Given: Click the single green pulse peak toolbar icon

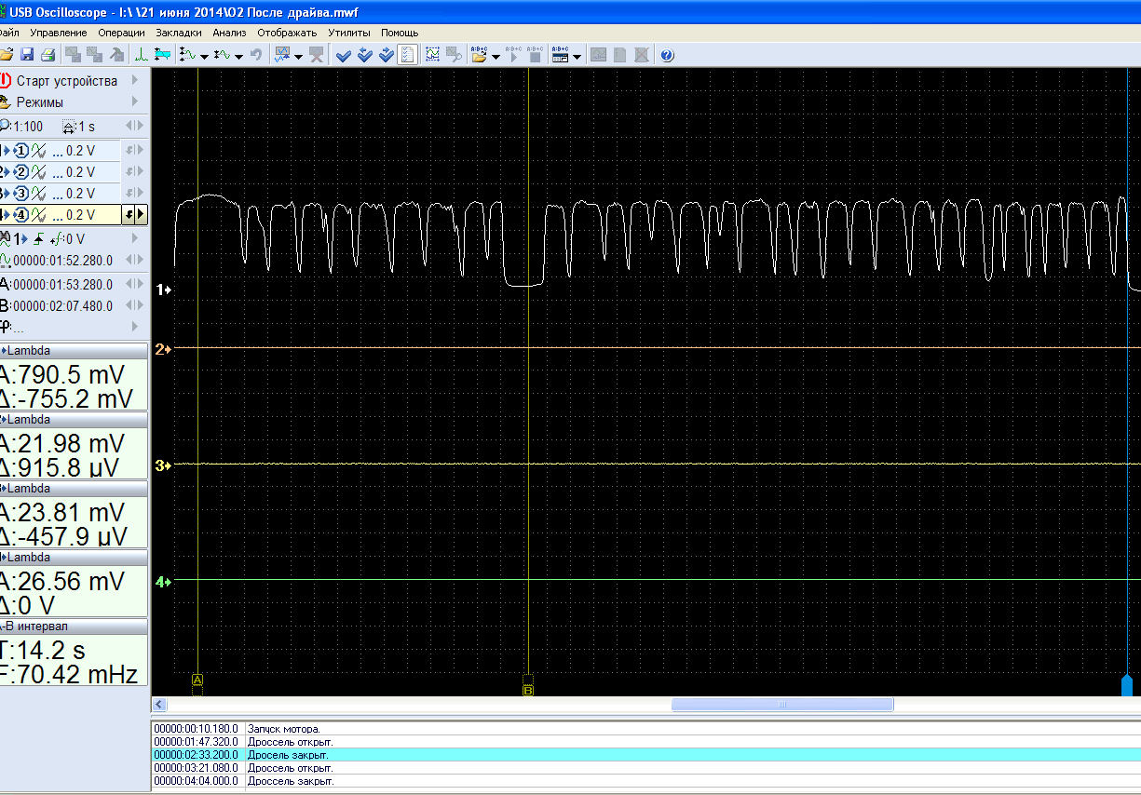Looking at the screenshot, I should pos(142,56).
